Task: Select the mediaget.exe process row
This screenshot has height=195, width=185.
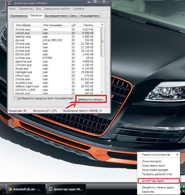Action: (55, 72)
